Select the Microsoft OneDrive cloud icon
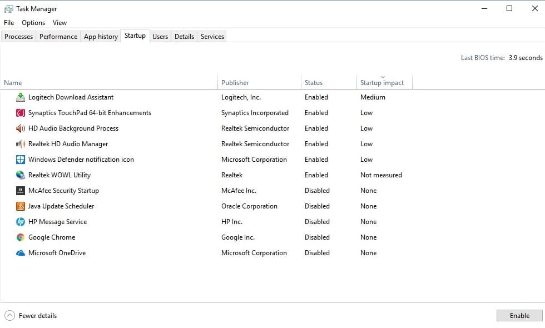This screenshot has width=545, height=328. [21, 253]
